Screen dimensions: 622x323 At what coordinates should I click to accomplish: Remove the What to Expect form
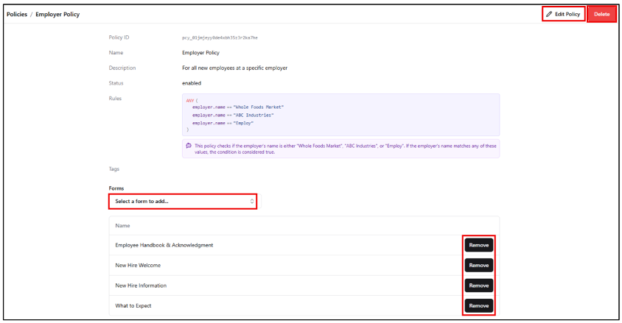tap(478, 305)
